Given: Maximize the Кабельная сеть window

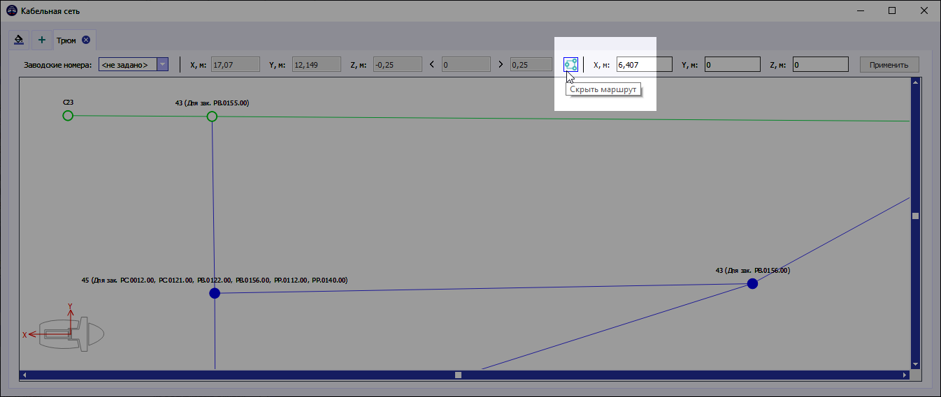Looking at the screenshot, I should pyautogui.click(x=892, y=10).
